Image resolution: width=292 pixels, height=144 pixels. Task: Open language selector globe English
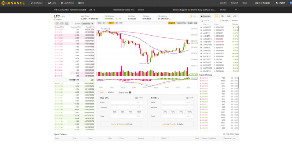pyautogui.click(x=280, y=3)
